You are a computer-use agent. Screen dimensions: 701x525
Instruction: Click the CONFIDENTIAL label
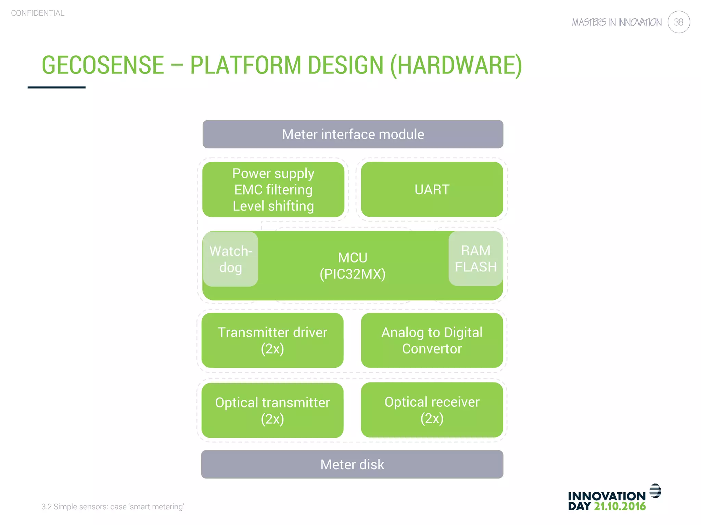[x=38, y=13]
